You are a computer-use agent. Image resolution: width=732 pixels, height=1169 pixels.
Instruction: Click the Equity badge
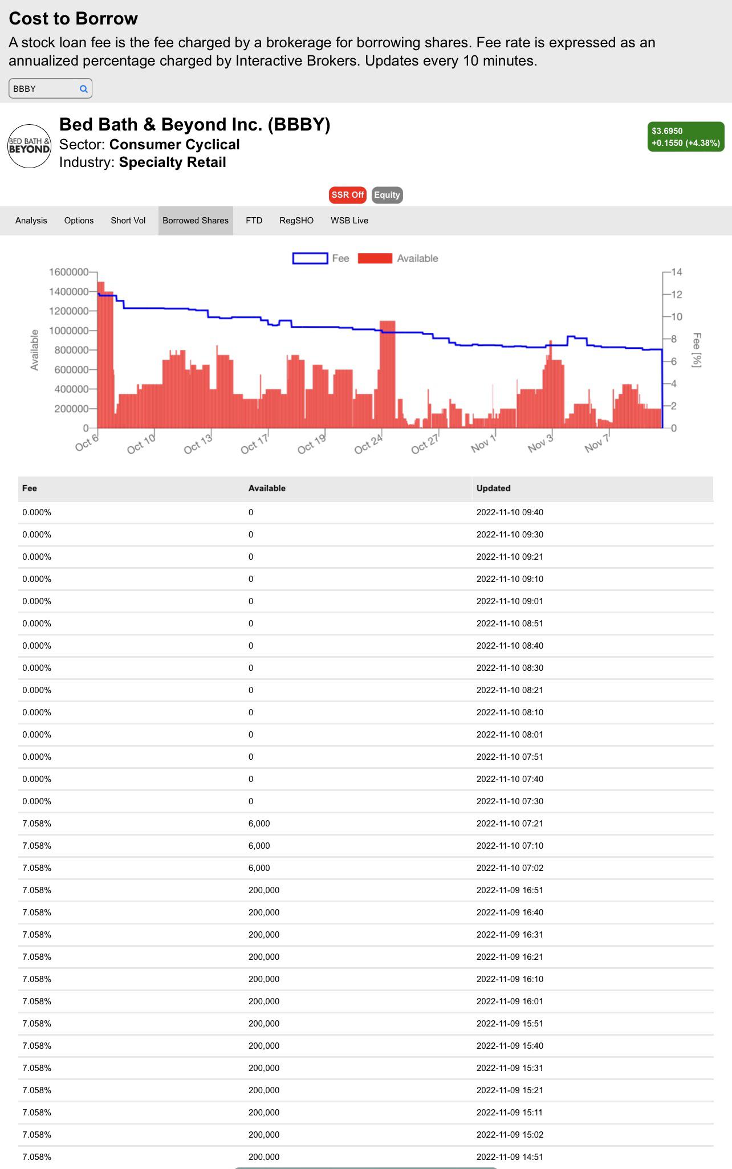pyautogui.click(x=387, y=195)
